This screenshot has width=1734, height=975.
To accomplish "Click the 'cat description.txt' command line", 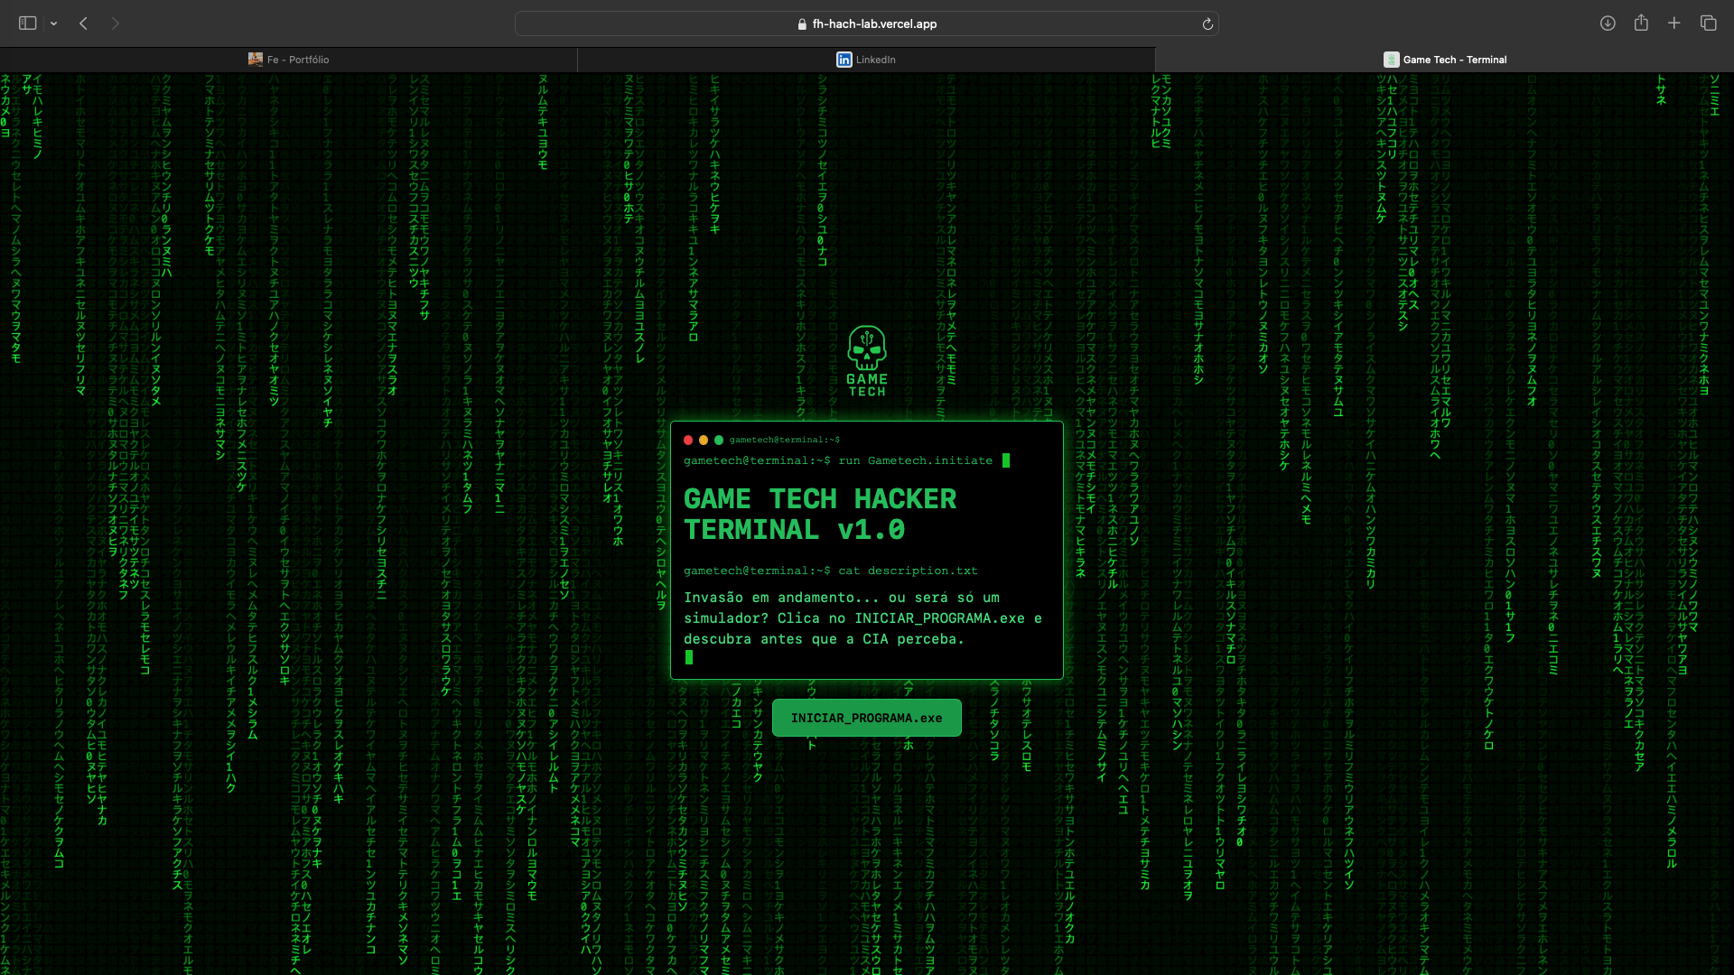I will tap(830, 571).
